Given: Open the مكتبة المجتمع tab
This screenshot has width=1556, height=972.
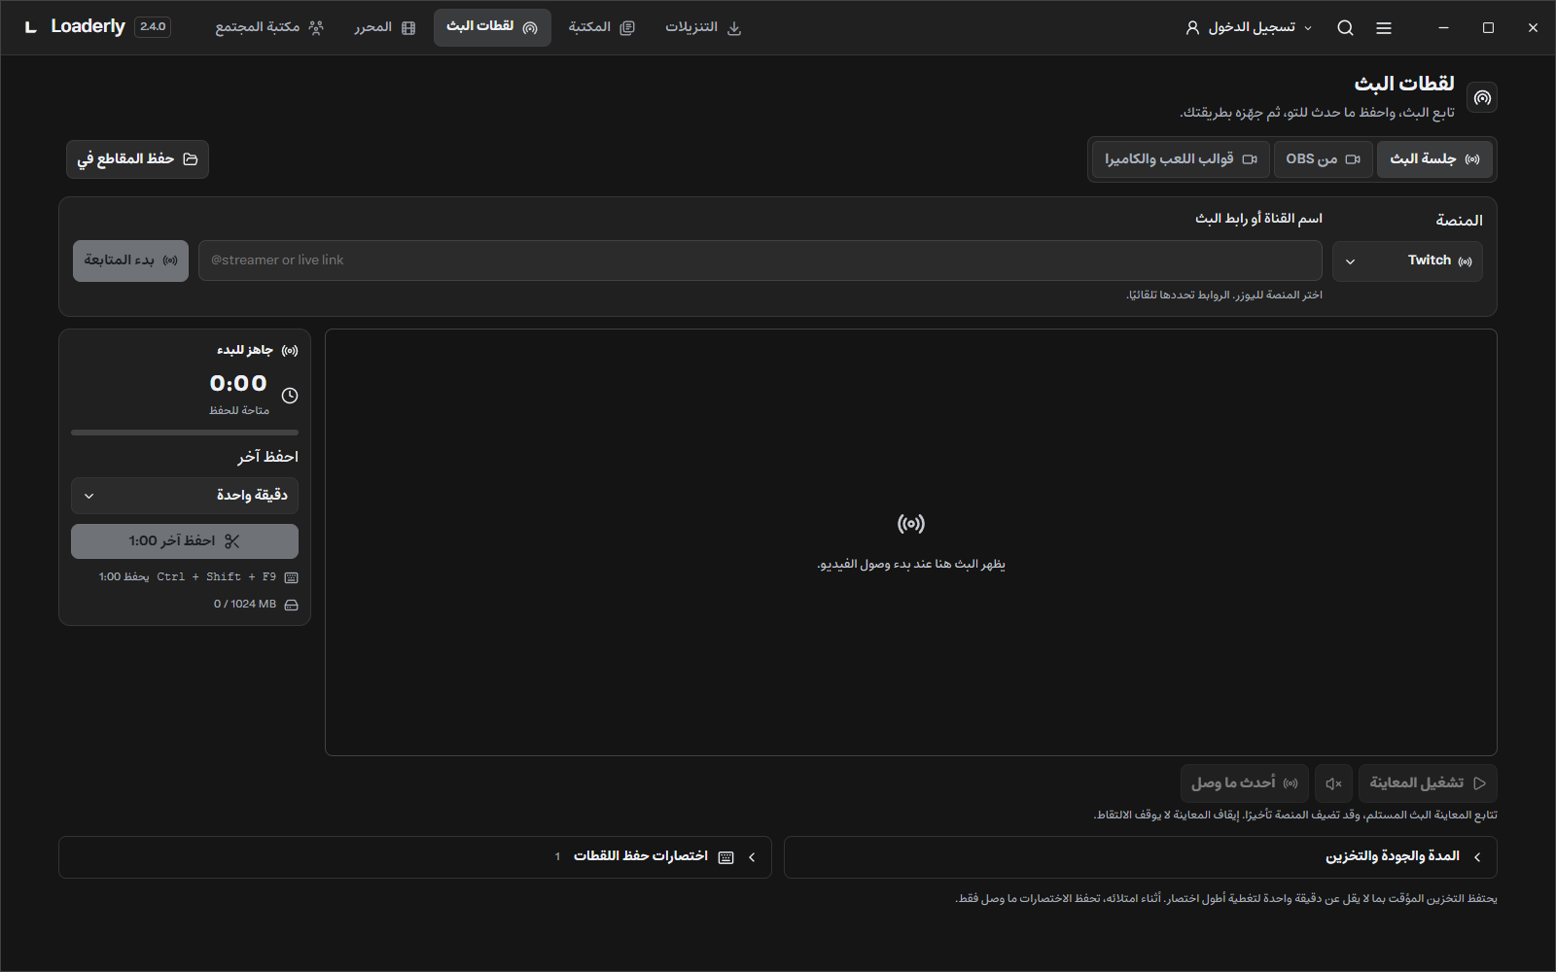Looking at the screenshot, I should coord(268,28).
